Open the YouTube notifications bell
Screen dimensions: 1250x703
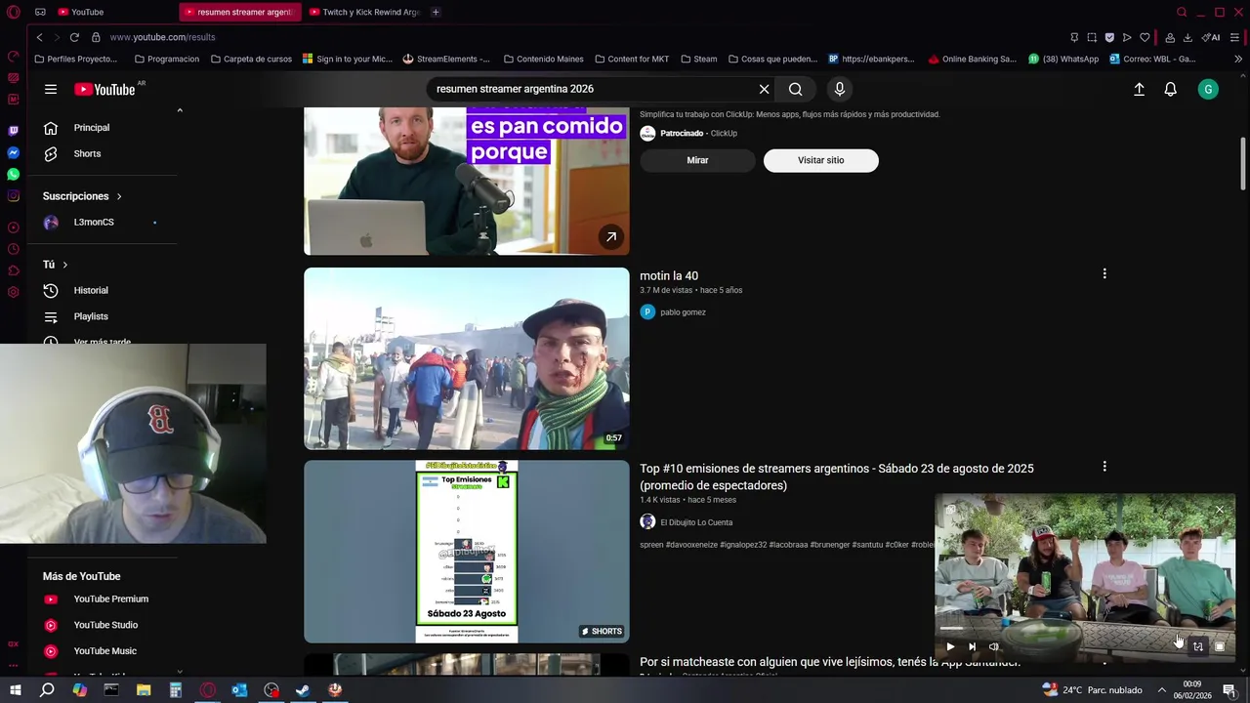click(1170, 89)
